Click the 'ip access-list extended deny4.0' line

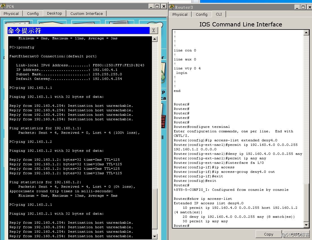tap(225, 140)
